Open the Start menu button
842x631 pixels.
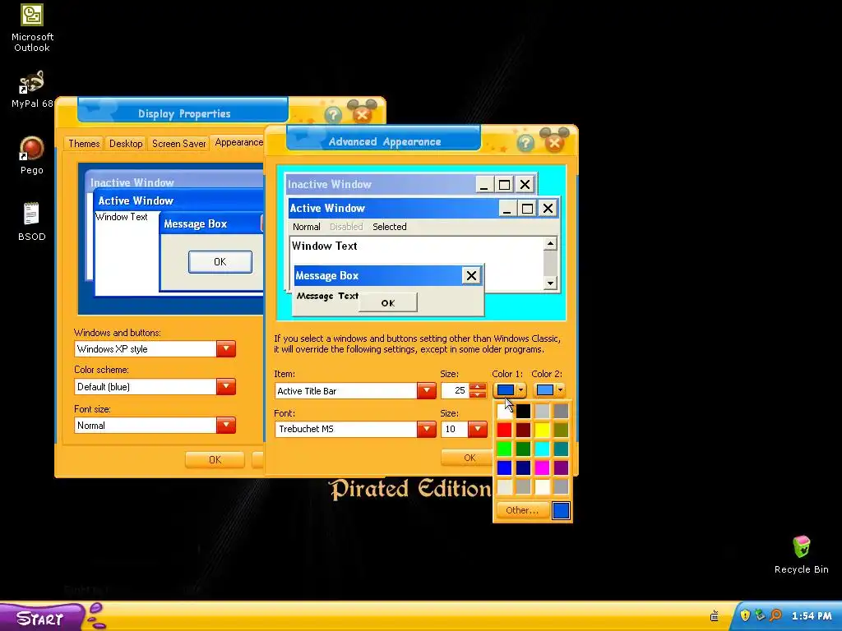pos(42,617)
